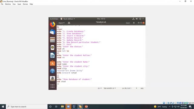Change language via sh dropdown
Image resolution: width=194 pixels, height=109 pixels.
point(100,88)
